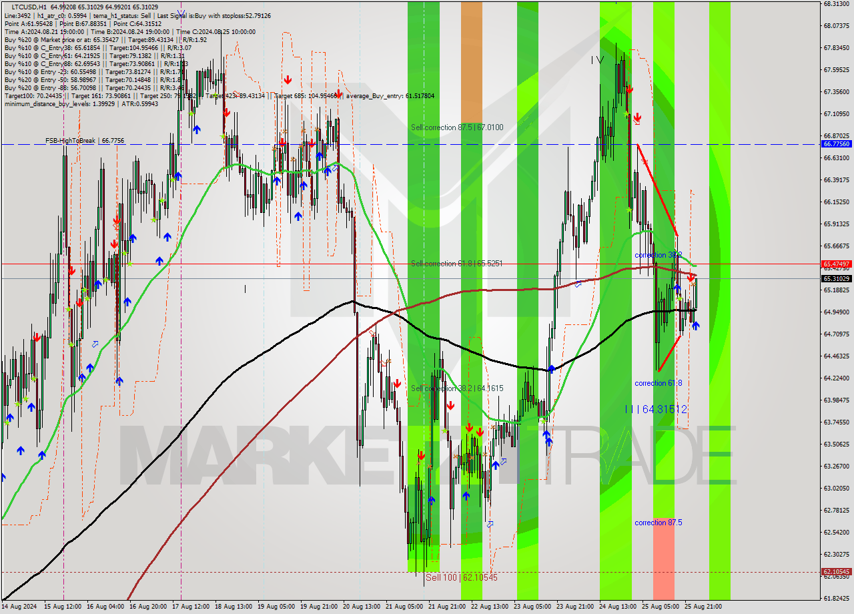Screen dimensions: 854x614
Task: Click 'Sell correction 61.8 | 65.5251' label
Action: [x=457, y=264]
